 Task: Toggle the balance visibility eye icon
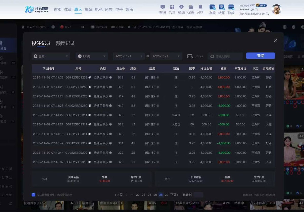(x=252, y=10)
